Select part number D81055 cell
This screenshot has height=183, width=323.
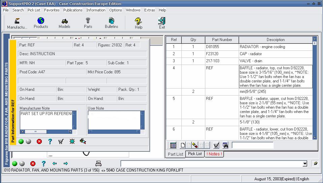pyautogui.click(x=222, y=47)
